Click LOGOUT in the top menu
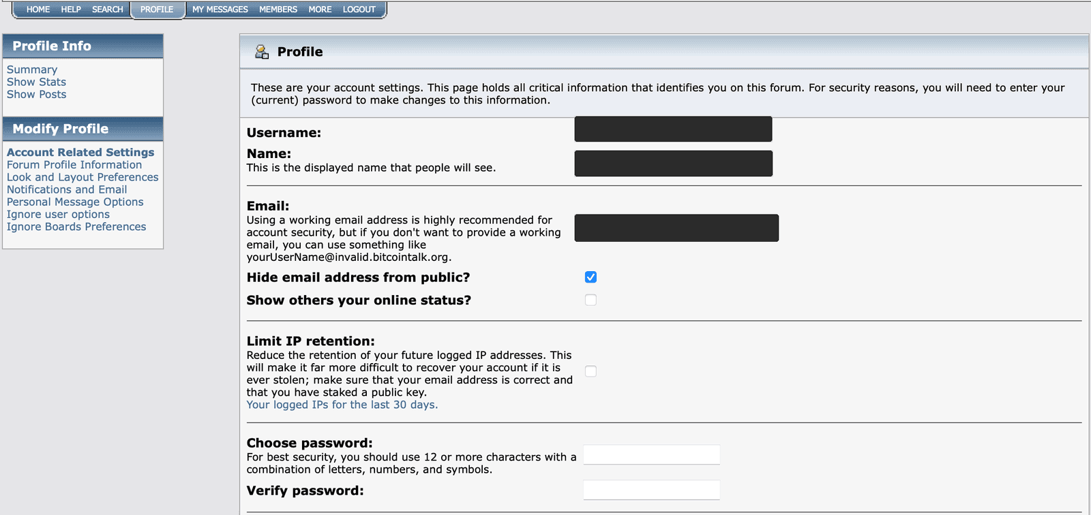The image size is (1091, 515). pyautogui.click(x=359, y=10)
